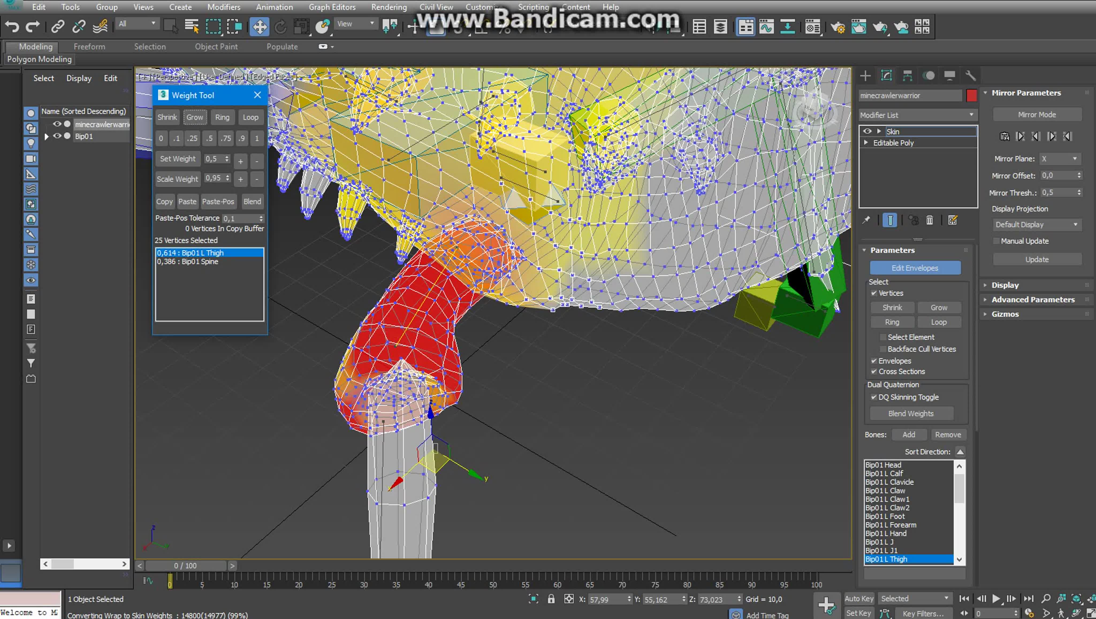Screen dimensions: 1096x619
Task: Click the red object color swatch
Action: click(x=971, y=95)
